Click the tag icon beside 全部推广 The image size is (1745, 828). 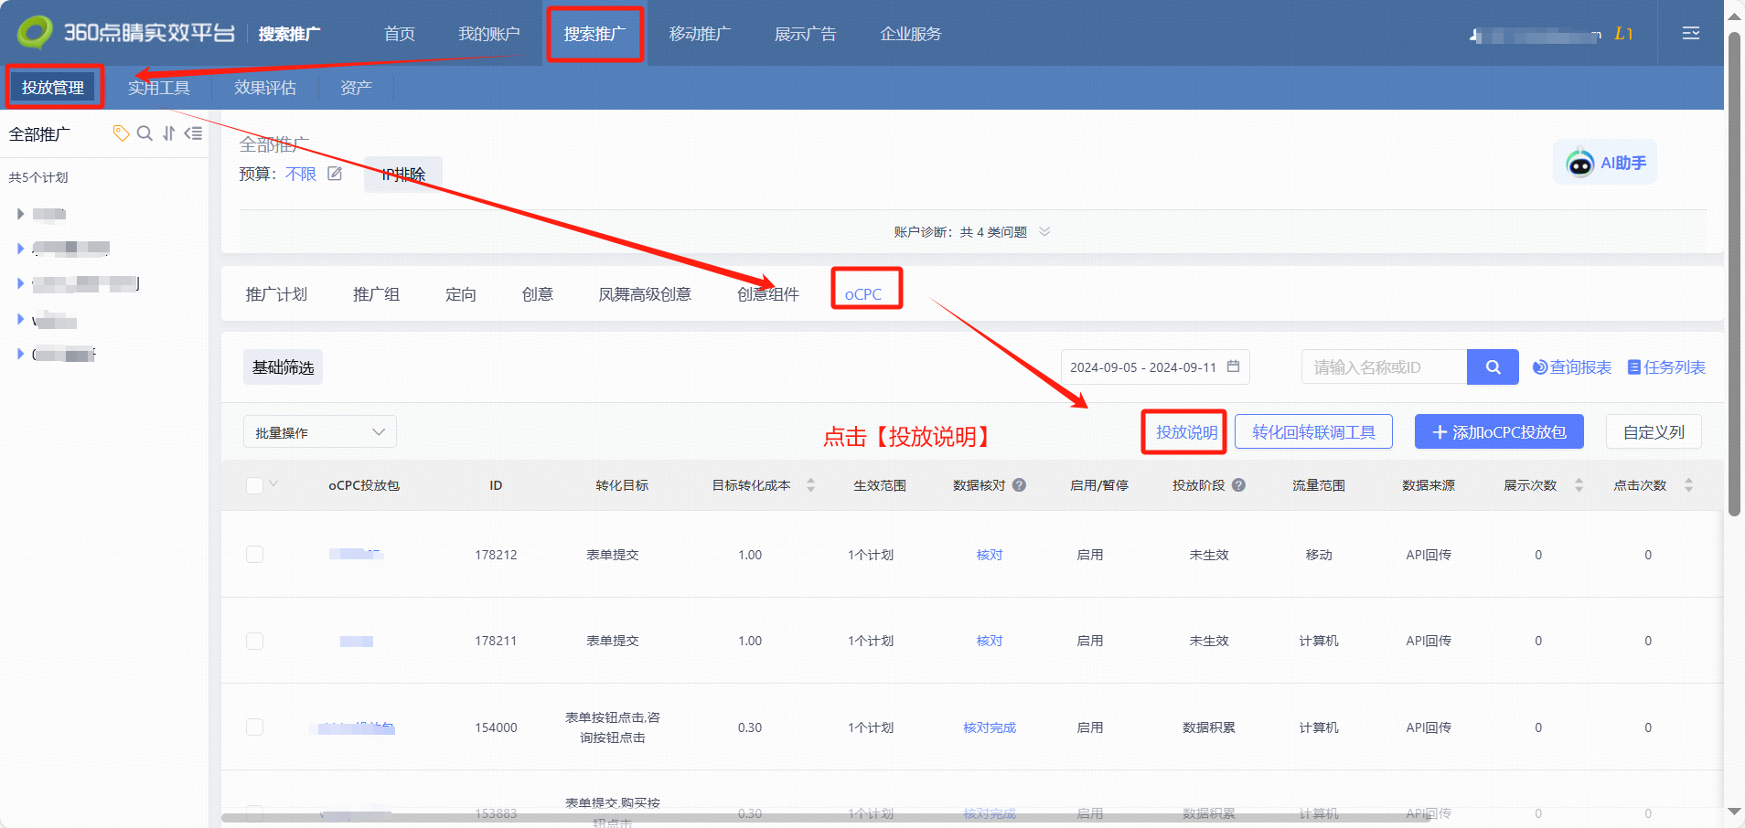121,133
